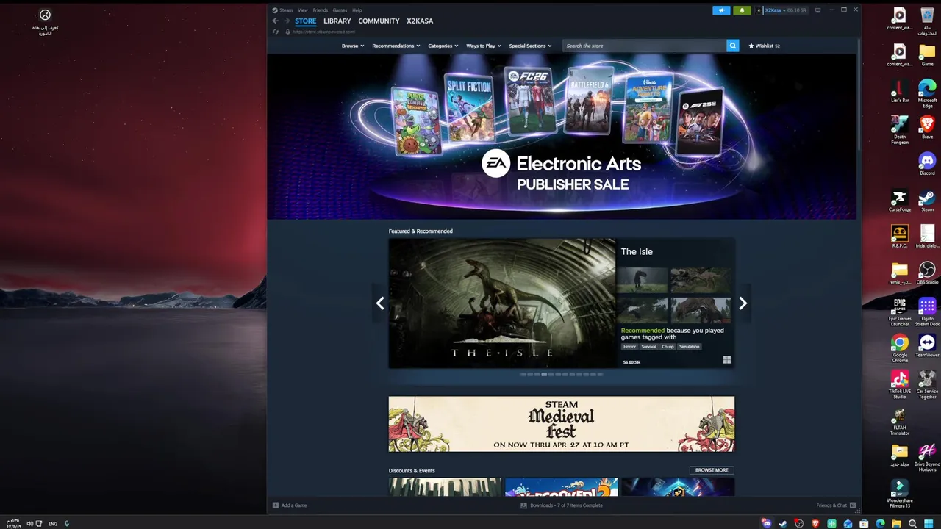Click the Discord taskbar icon
This screenshot has width=941, height=529.
(767, 523)
